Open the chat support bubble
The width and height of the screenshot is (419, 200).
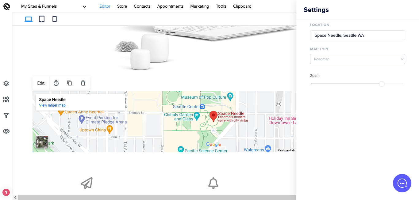pyautogui.click(x=402, y=183)
